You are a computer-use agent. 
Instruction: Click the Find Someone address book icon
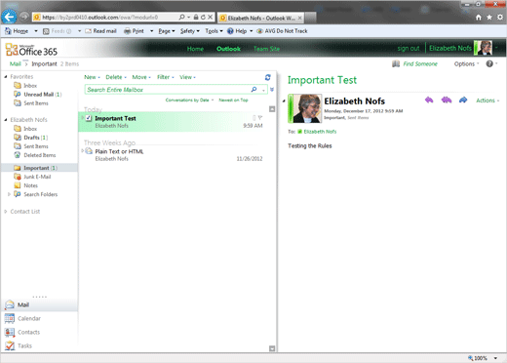396,63
